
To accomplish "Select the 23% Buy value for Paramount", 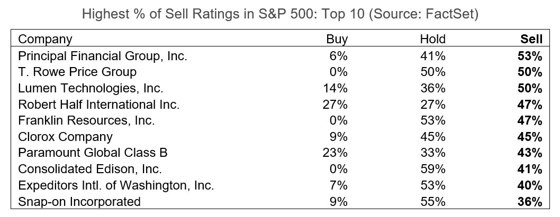I will tap(337, 153).
